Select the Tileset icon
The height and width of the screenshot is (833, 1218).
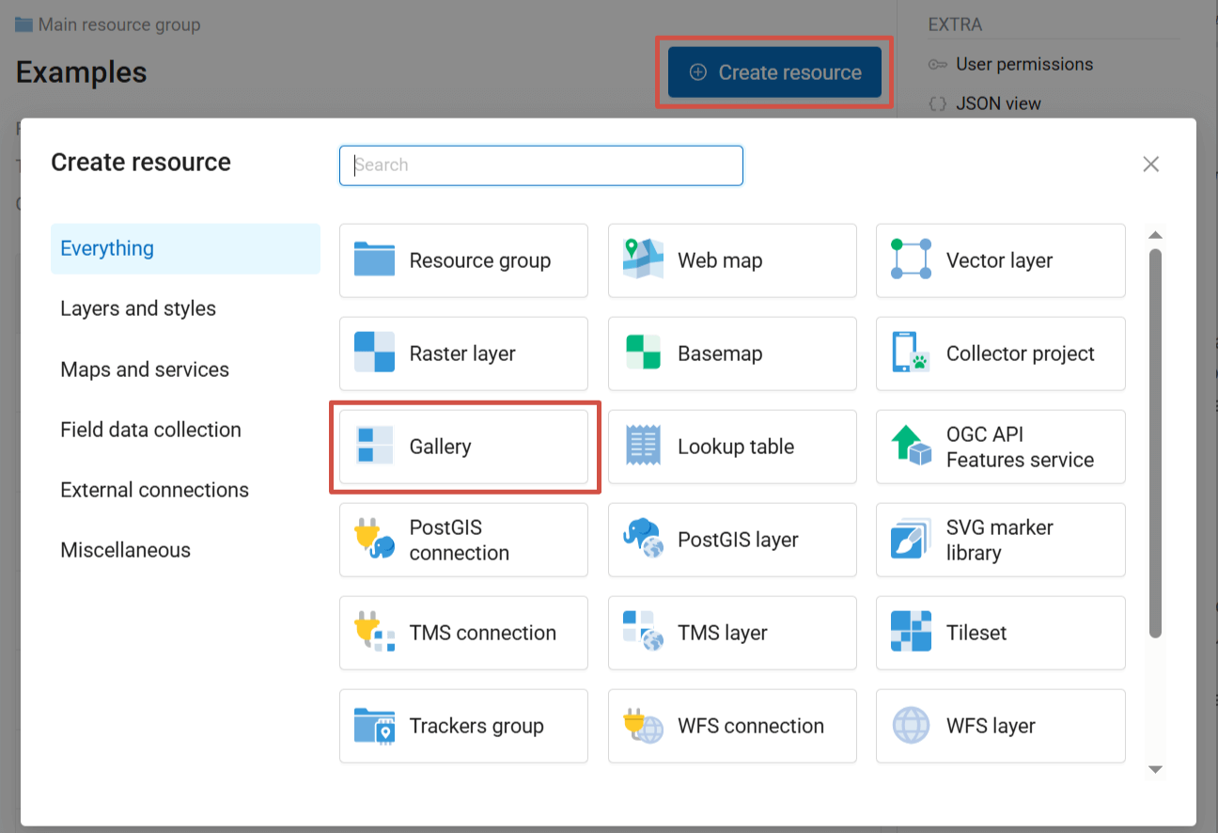[911, 633]
